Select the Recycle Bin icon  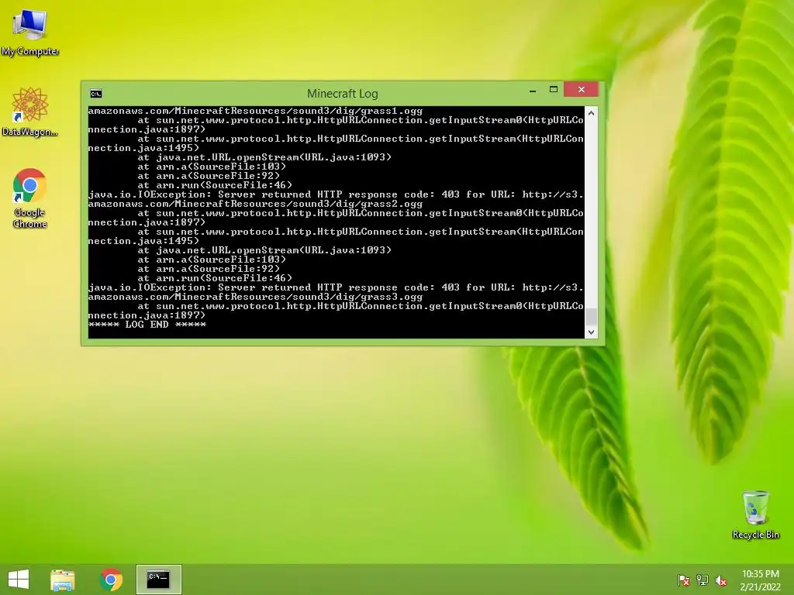point(755,514)
